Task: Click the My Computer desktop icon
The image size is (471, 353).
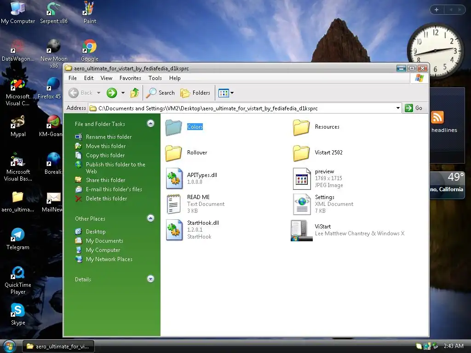Action: coord(18,12)
